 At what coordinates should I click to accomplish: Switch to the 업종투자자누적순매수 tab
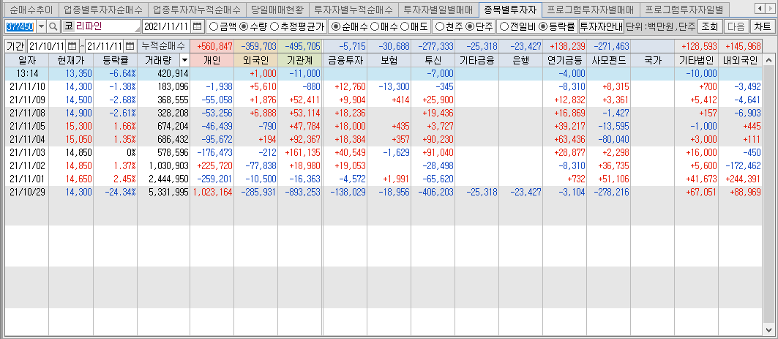point(196,9)
